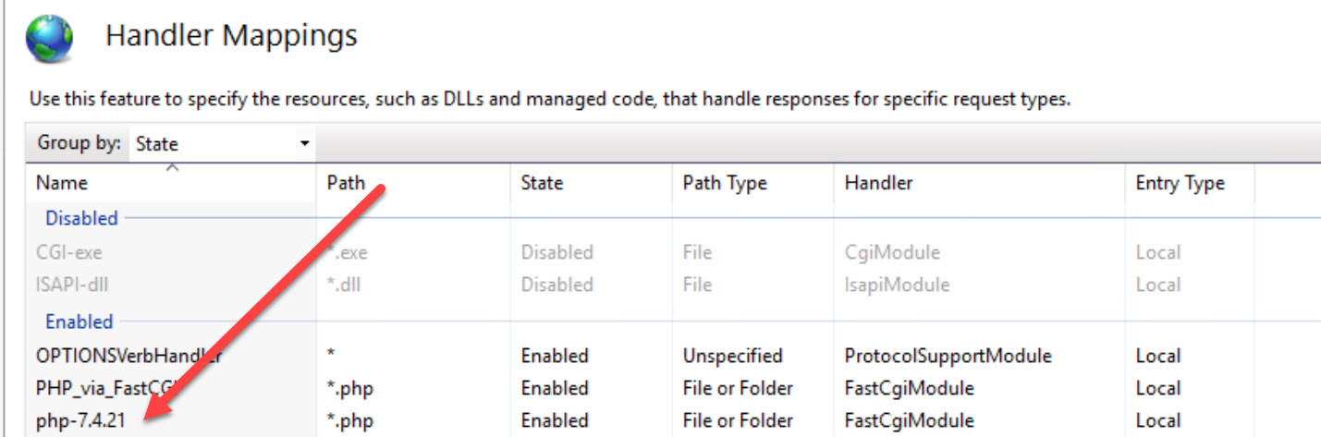Sort by the State column header

(542, 183)
